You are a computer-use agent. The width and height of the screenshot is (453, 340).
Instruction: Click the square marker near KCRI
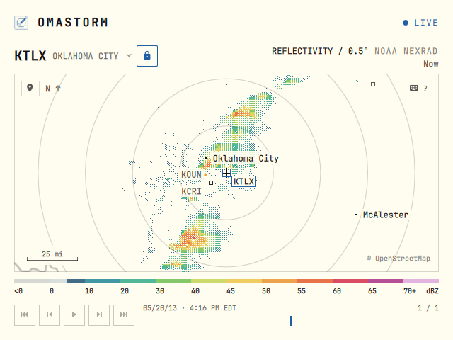tap(211, 183)
